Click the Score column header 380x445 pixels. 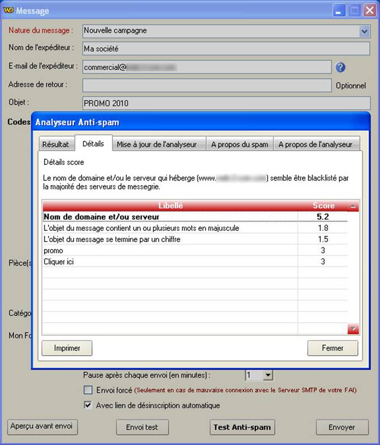[323, 206]
